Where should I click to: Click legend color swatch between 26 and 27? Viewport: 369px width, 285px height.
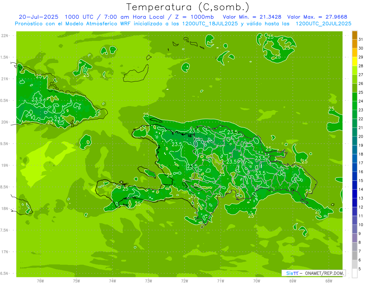pyautogui.click(x=355, y=79)
